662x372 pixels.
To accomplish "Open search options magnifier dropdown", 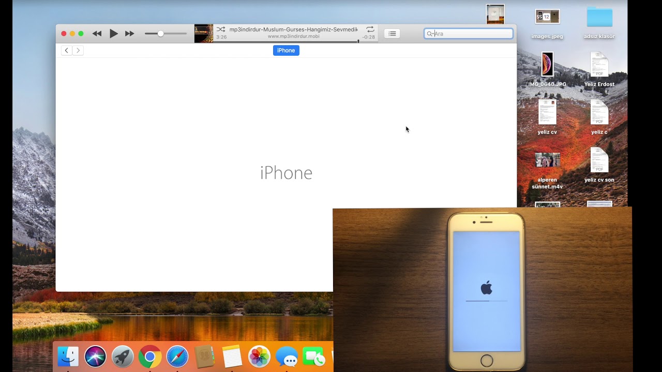I will [430, 34].
